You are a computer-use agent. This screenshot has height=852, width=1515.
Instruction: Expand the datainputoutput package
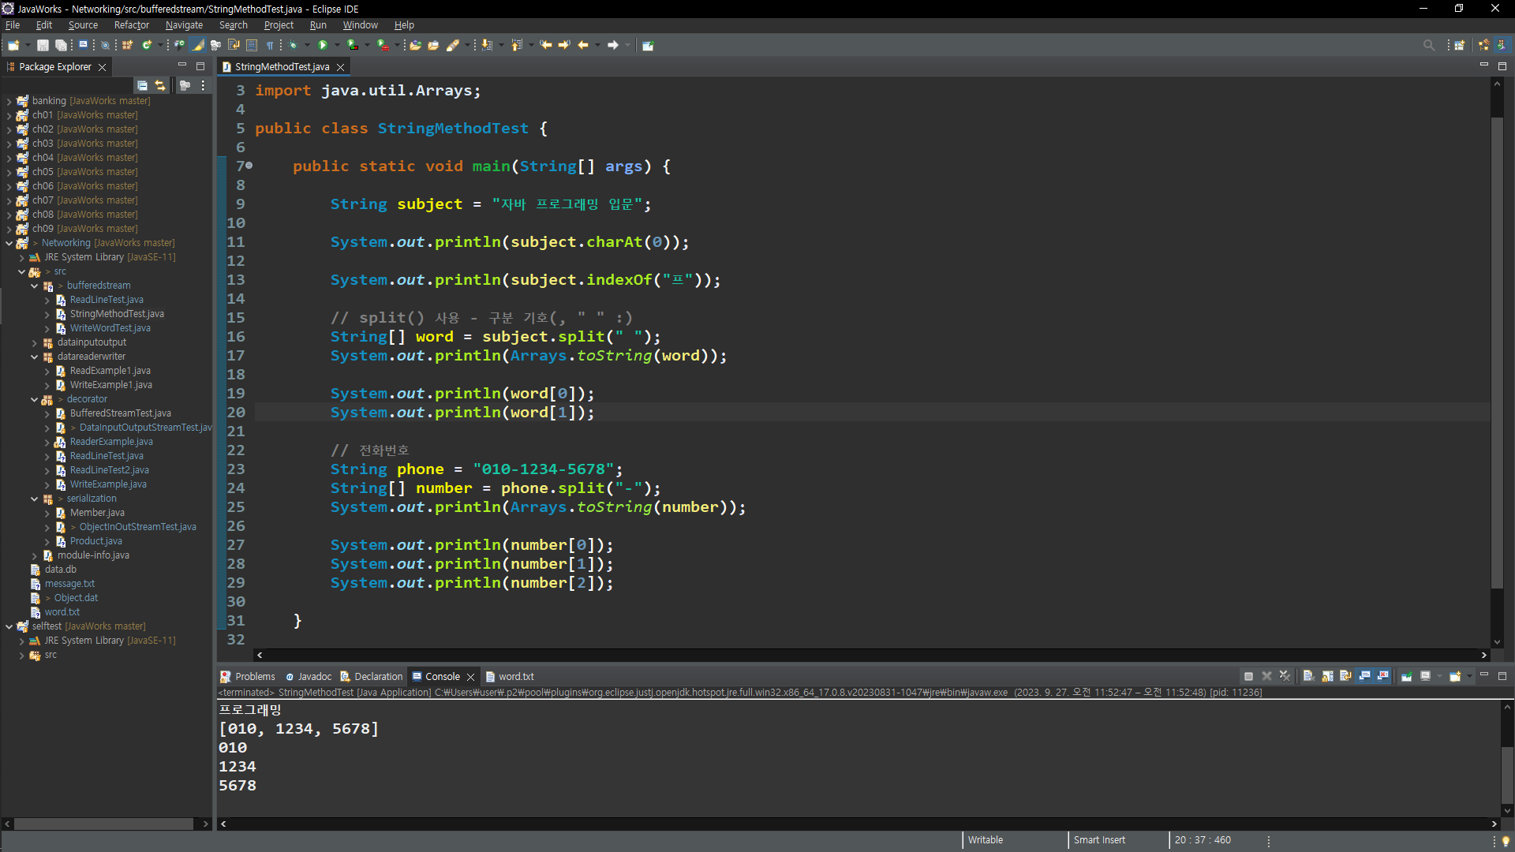click(x=35, y=342)
